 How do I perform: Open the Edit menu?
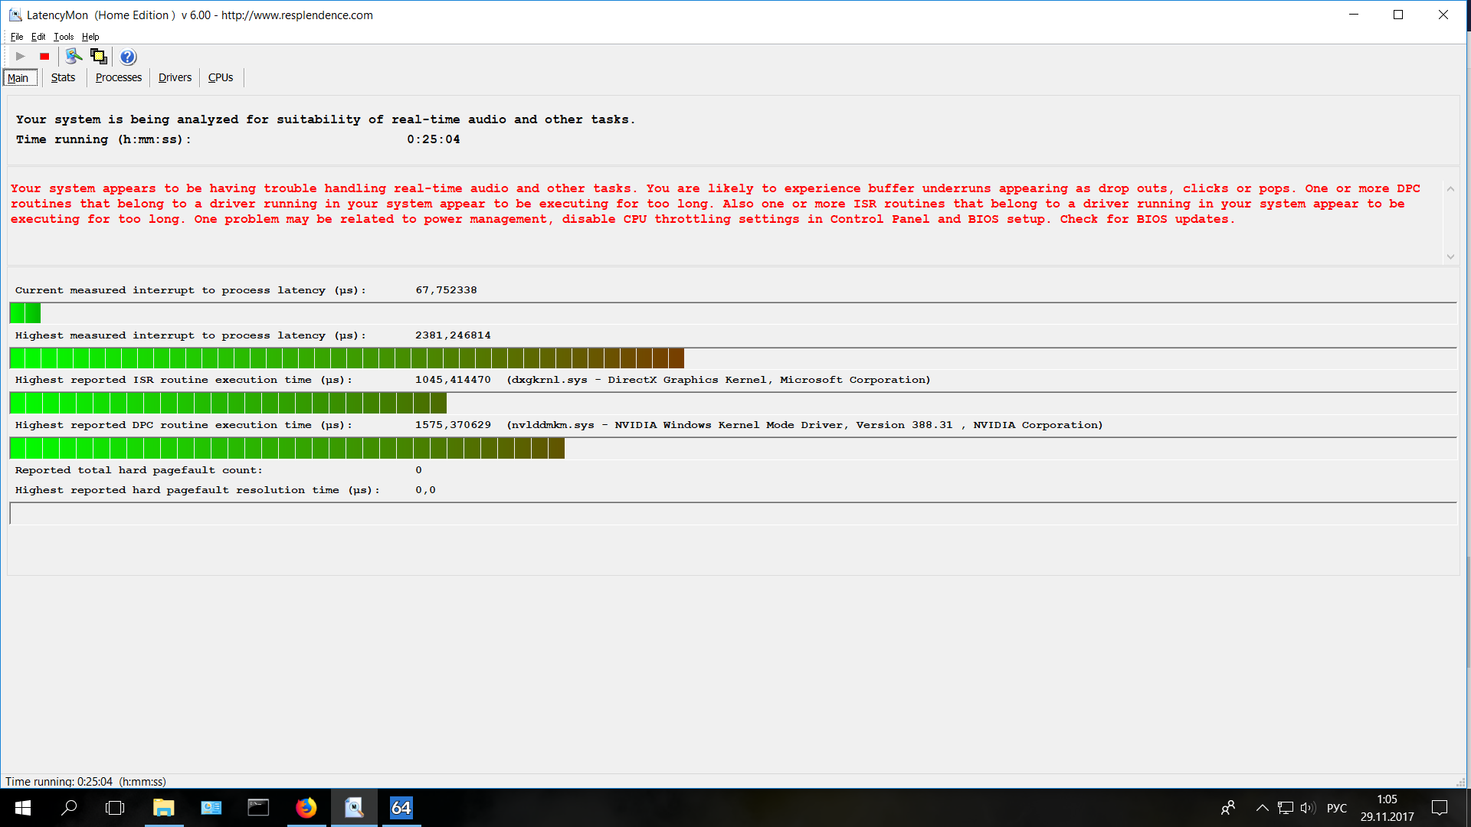tap(38, 37)
